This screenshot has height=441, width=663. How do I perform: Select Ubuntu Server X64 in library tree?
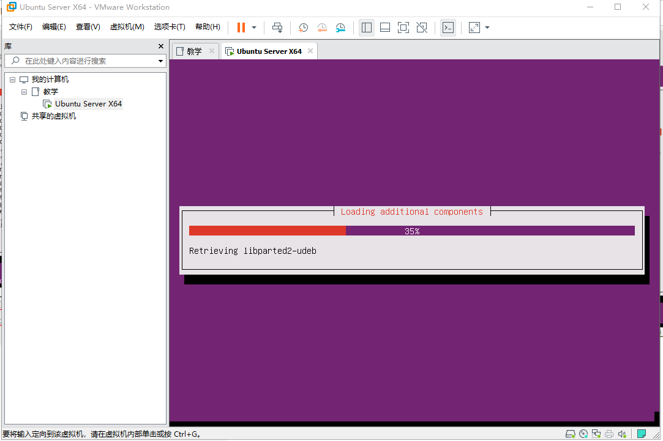click(x=88, y=104)
